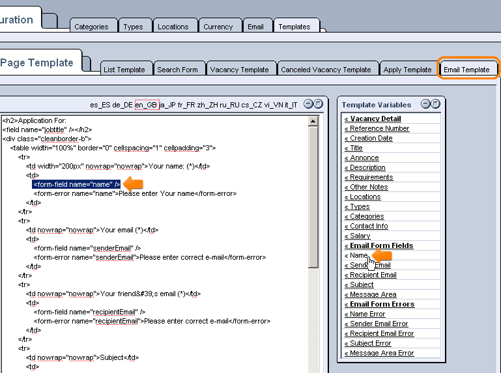The width and height of the screenshot is (501, 373).
Task: Insert the Subject variable
Action: tap(359, 284)
